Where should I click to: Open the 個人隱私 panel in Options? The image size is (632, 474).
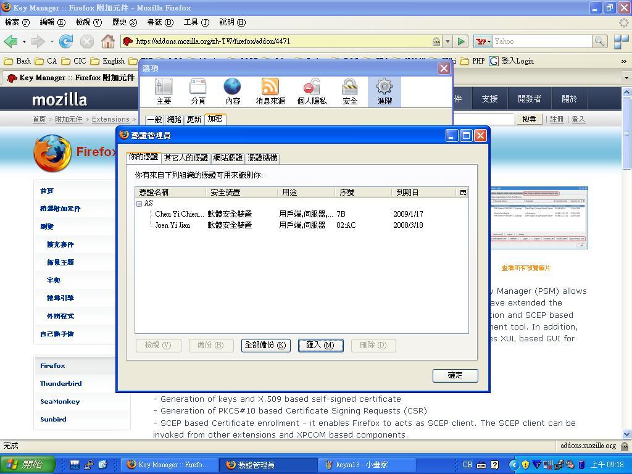(x=312, y=92)
